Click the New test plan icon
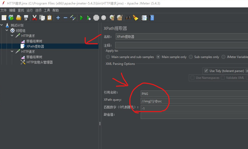Viewport: 248px width, 149px height. pyautogui.click(x=4, y=18)
